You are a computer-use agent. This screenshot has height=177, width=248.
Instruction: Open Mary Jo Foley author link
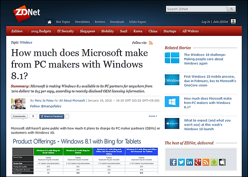pyautogui.click(x=44, y=100)
